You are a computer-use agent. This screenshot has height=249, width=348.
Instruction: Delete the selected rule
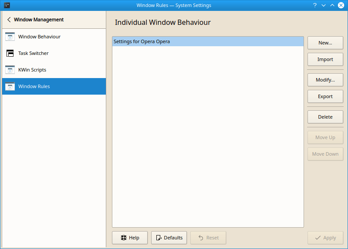click(325, 117)
